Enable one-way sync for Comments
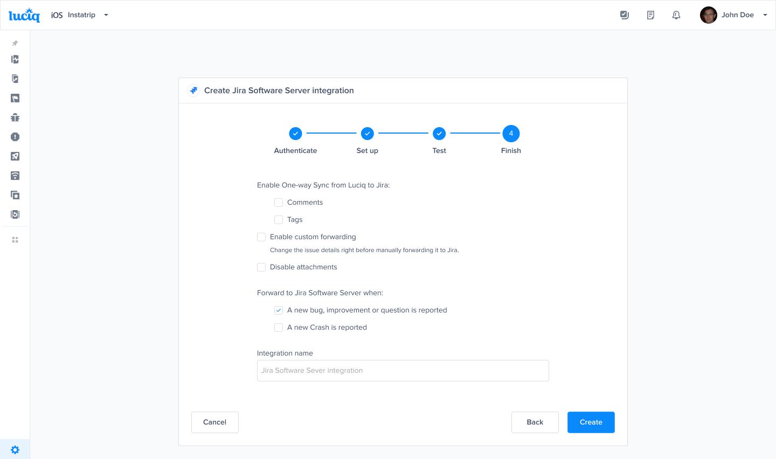 [x=279, y=202]
